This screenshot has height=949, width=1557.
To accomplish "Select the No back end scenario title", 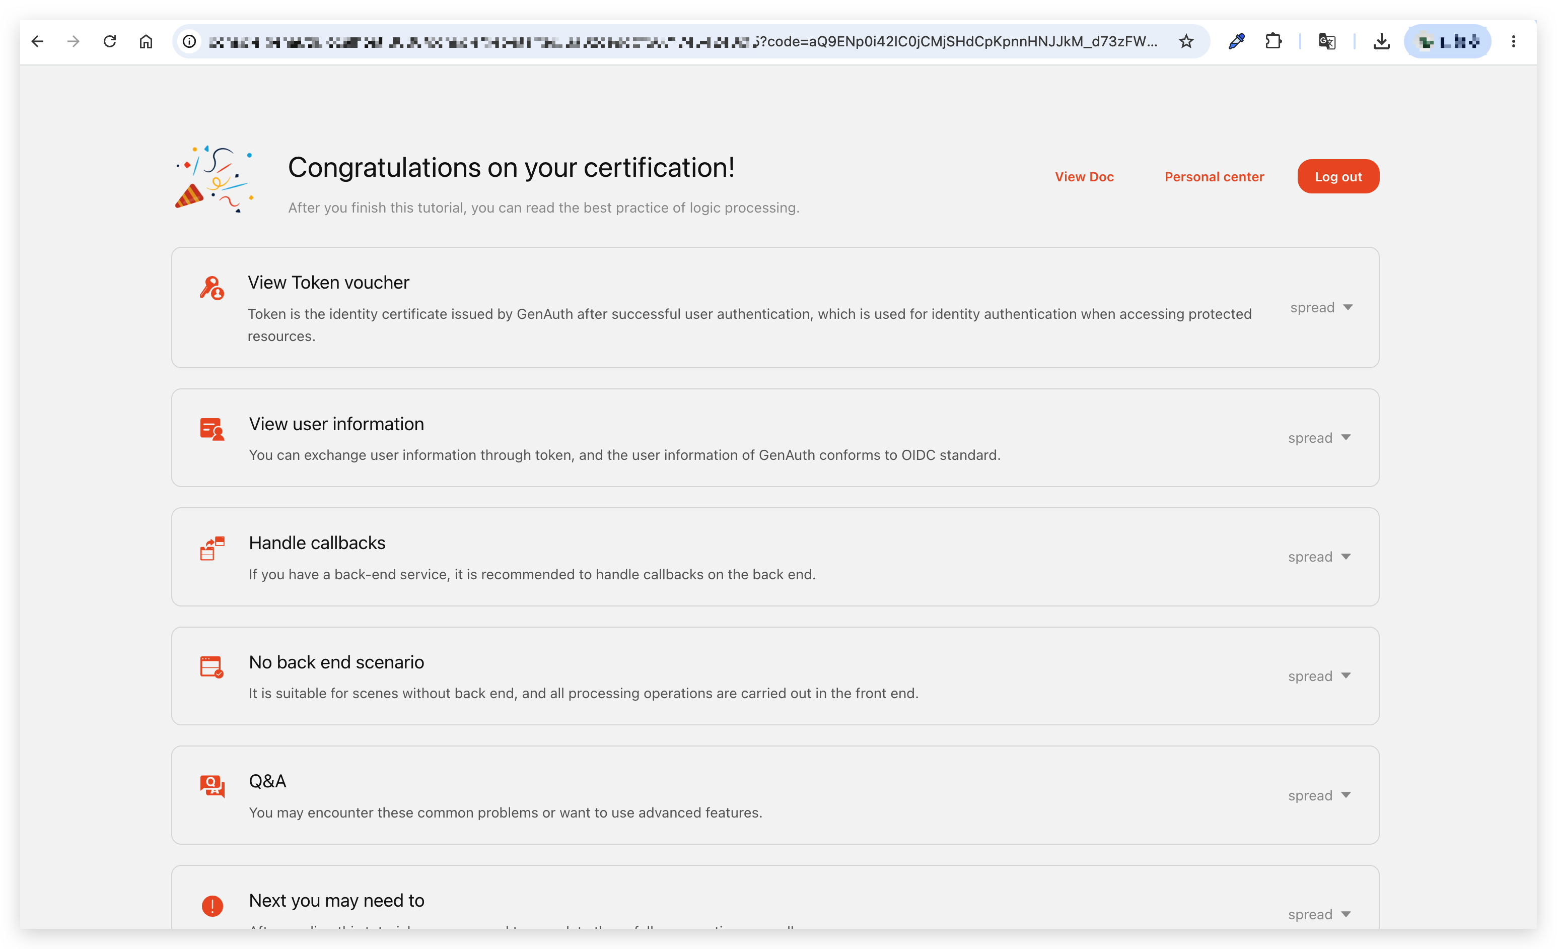I will tap(336, 662).
